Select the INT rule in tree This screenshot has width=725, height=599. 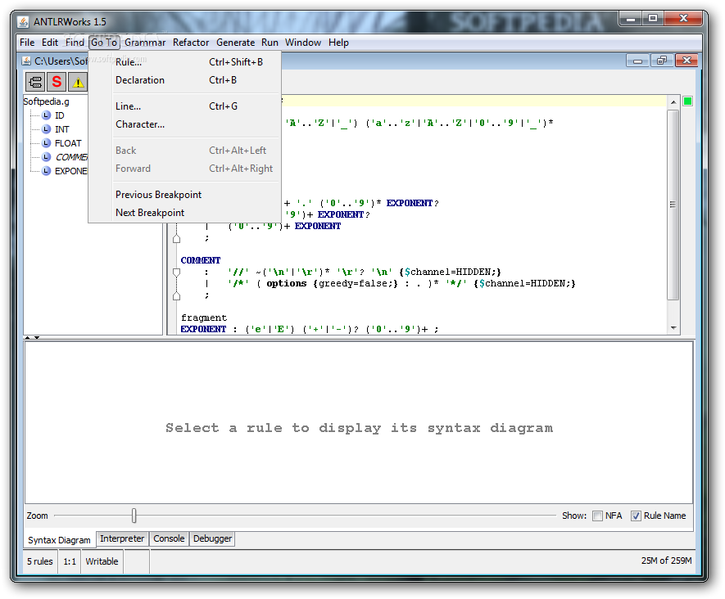coord(62,128)
